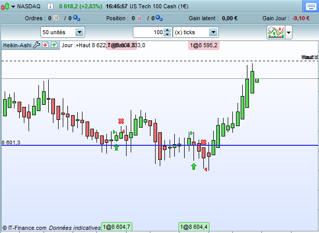
Task: Decrease the tick value with the down stepper
Action: pyautogui.click(x=168, y=34)
